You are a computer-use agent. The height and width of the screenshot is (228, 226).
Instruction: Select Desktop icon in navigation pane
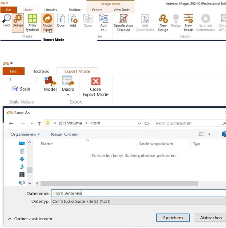pyautogui.click(x=22, y=143)
